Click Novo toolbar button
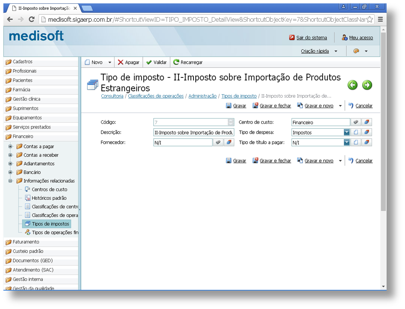The image size is (405, 309). (94, 62)
